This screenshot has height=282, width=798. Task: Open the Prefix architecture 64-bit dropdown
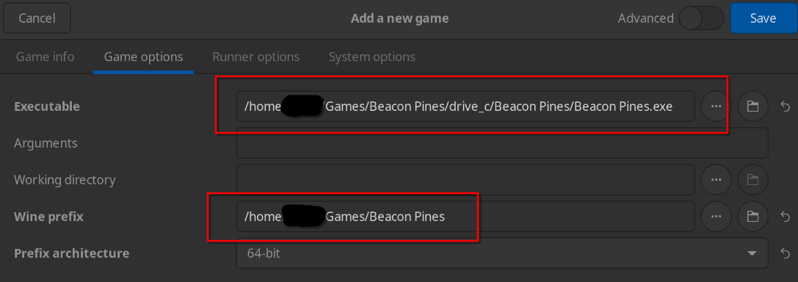pyautogui.click(x=502, y=253)
